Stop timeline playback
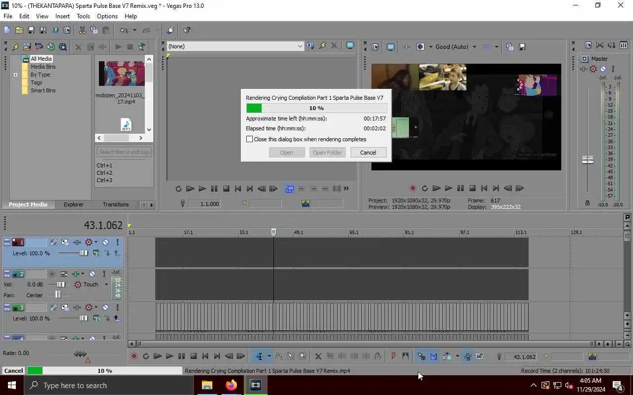The image size is (633, 395). coord(193,356)
